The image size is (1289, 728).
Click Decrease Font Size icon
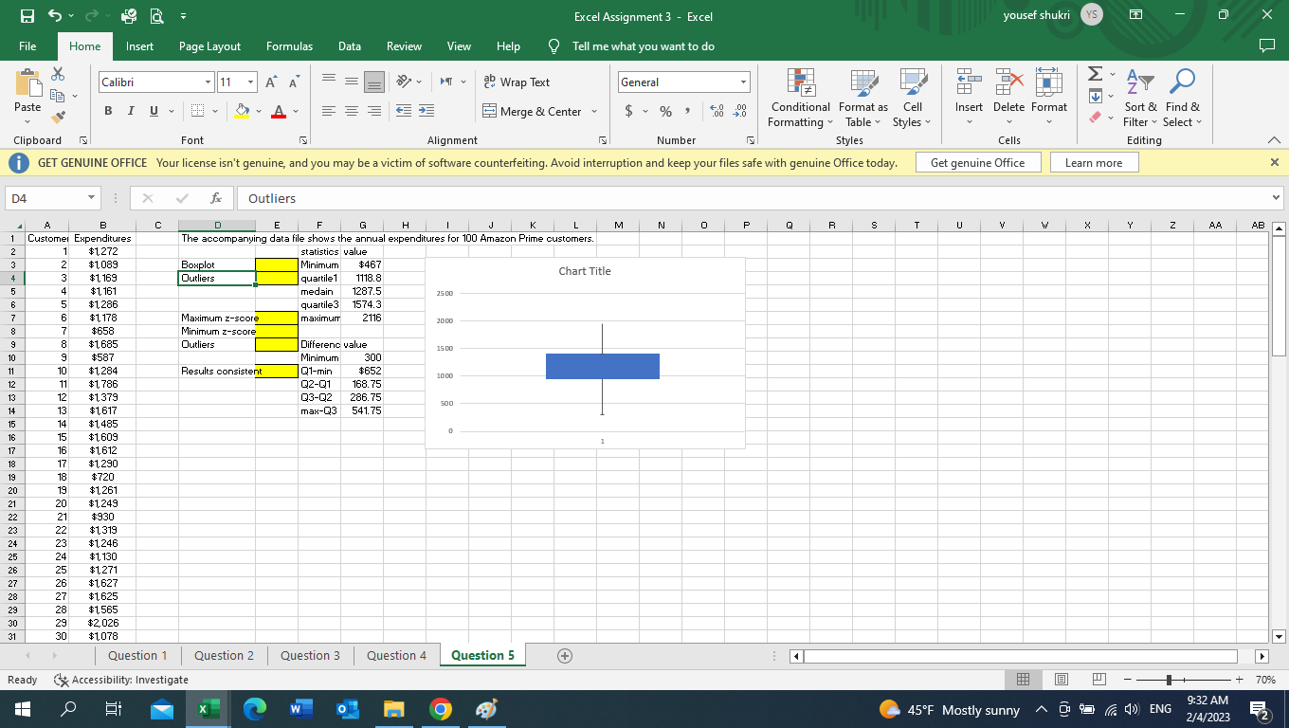[x=294, y=82]
